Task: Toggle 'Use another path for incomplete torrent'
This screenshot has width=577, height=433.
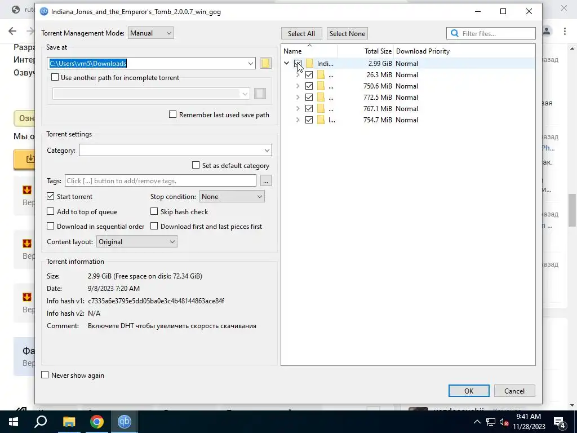Action: pyautogui.click(x=55, y=77)
